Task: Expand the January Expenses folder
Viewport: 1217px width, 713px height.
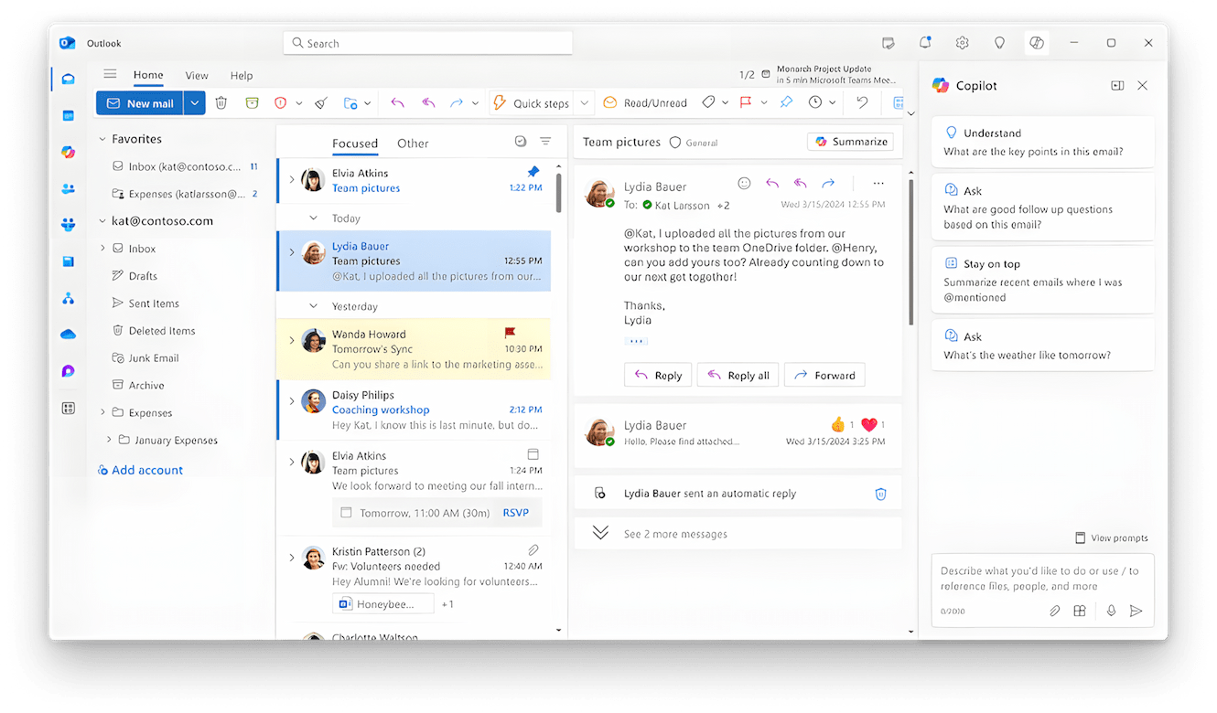Action: pos(110,440)
